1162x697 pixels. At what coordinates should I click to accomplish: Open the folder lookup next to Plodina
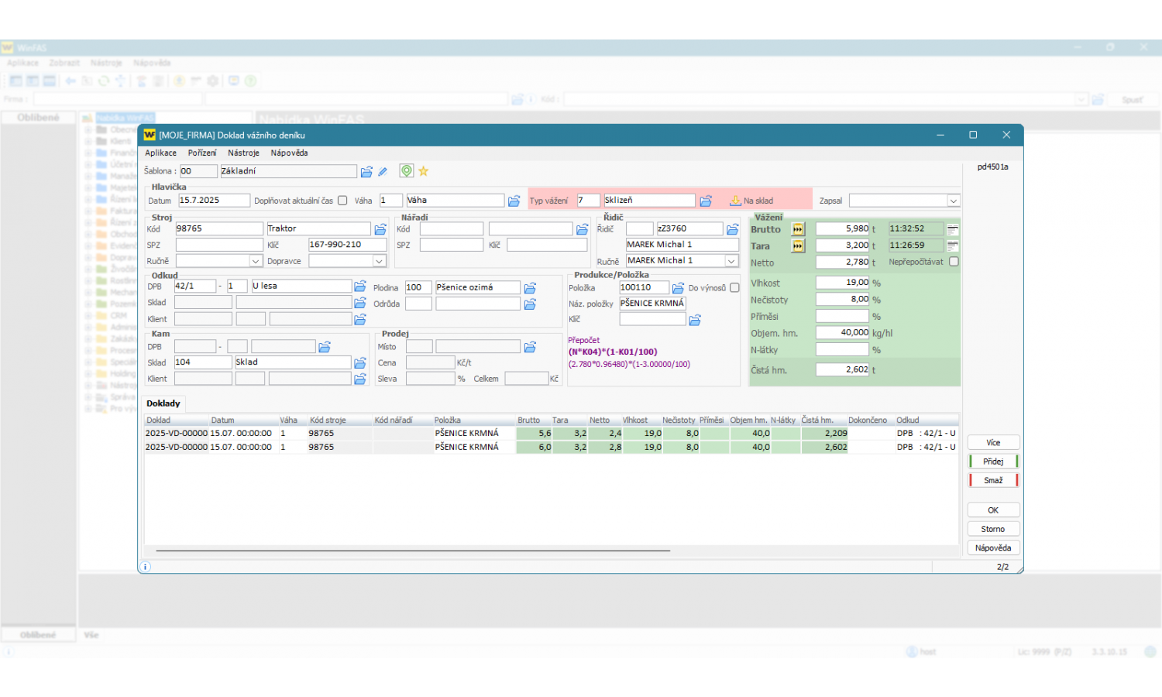click(x=530, y=287)
